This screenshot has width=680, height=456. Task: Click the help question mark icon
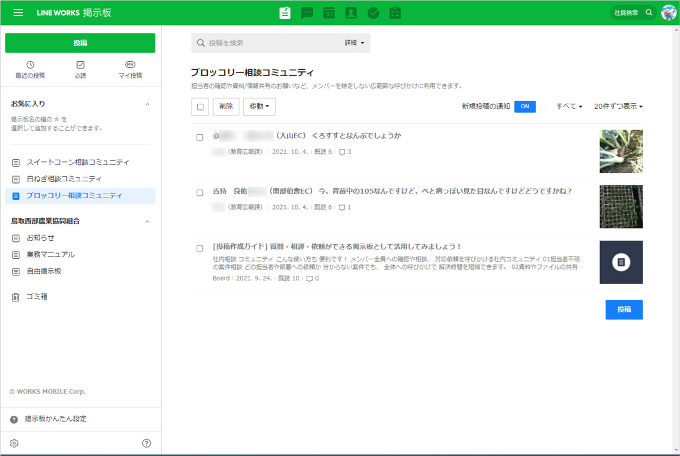[x=146, y=443]
